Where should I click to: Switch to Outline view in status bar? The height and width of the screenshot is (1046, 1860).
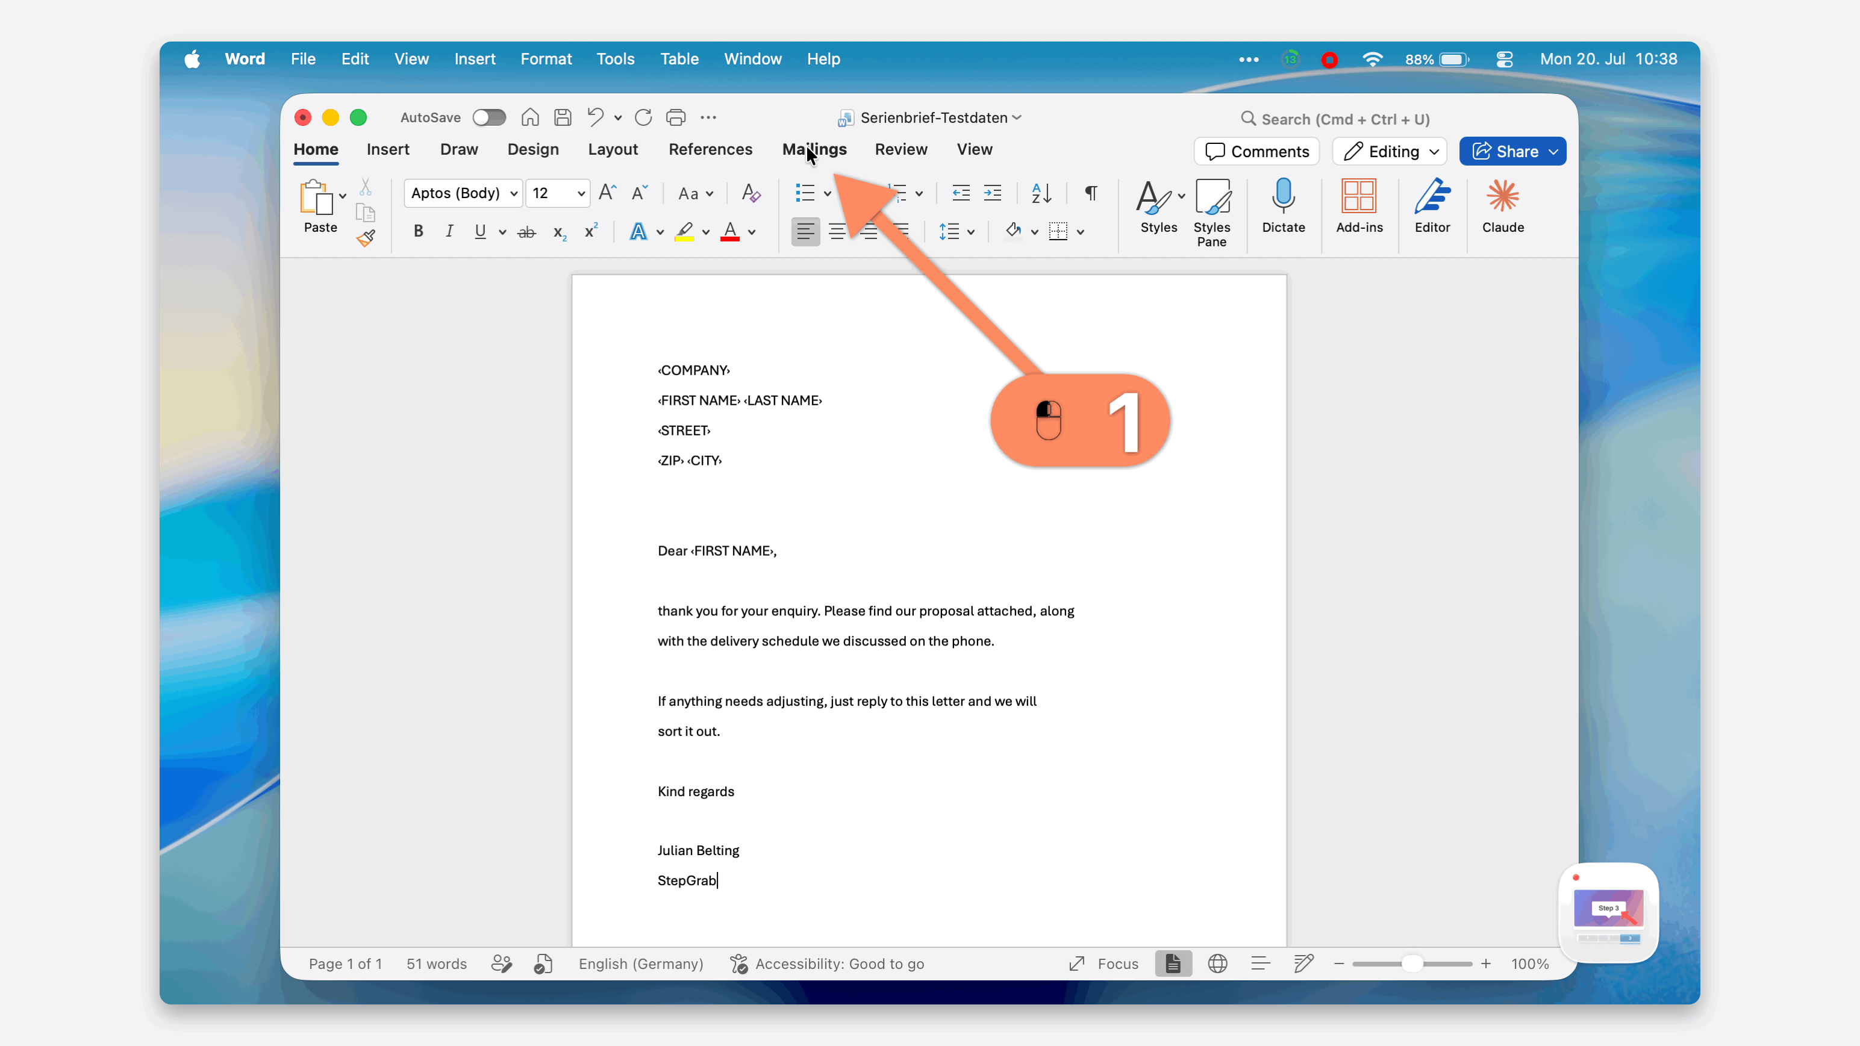point(1261,964)
